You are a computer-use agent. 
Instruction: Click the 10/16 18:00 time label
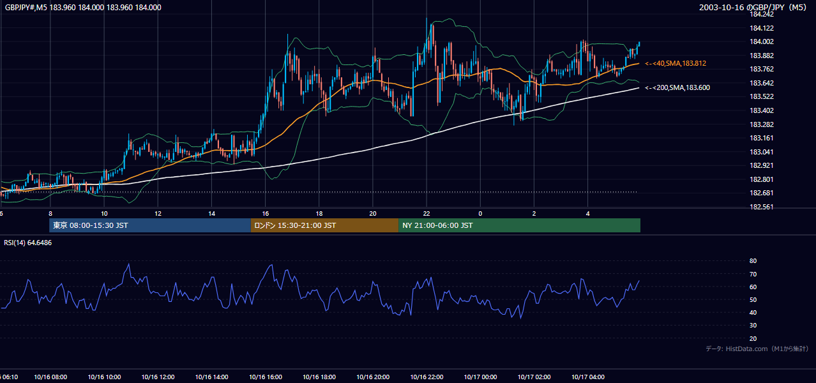(x=319, y=377)
